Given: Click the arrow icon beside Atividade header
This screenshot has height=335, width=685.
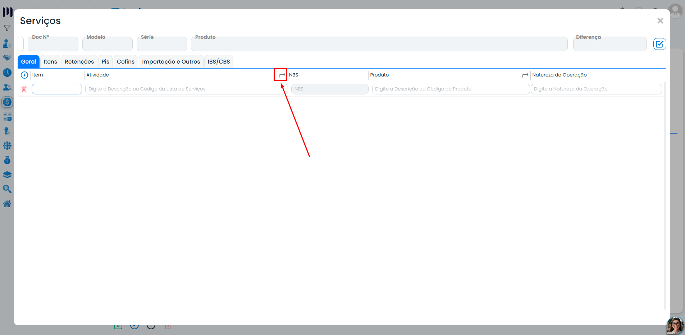Looking at the screenshot, I should [x=282, y=75].
